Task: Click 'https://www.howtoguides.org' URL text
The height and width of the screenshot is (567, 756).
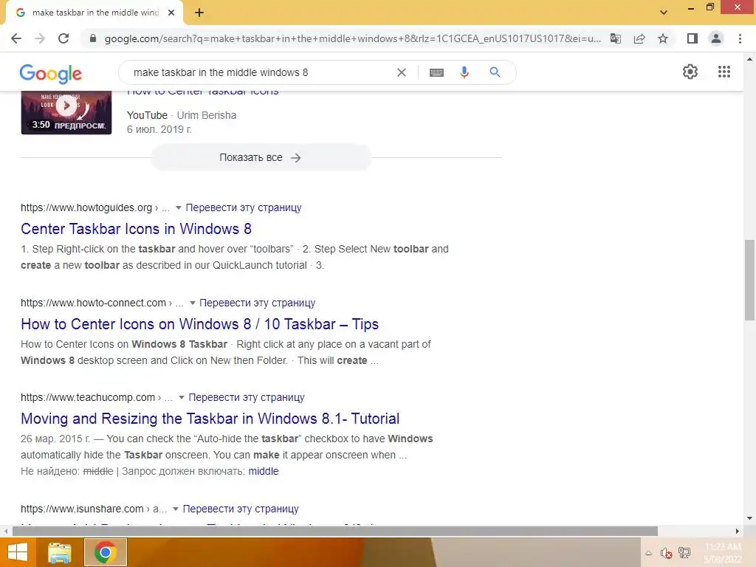Action: pyautogui.click(x=86, y=207)
